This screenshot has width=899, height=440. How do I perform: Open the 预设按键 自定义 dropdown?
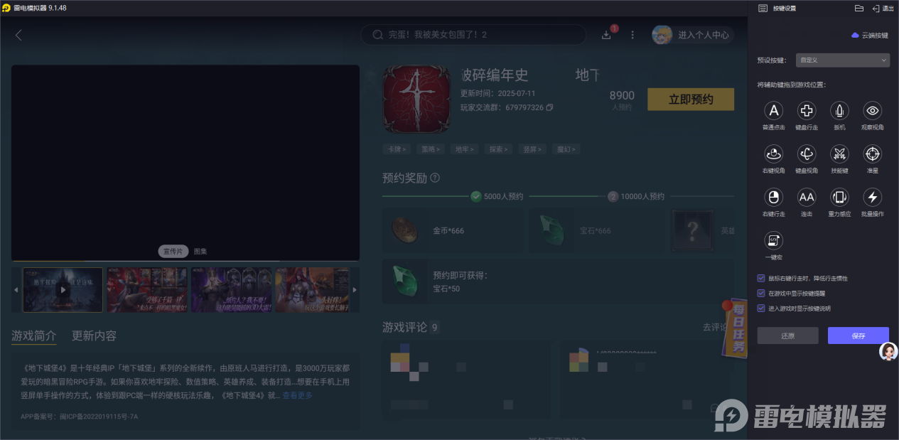click(842, 60)
